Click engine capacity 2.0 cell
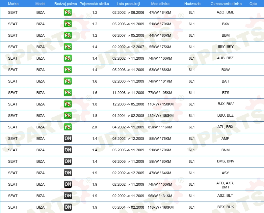The height and width of the screenshot is (213, 264). pyautogui.click(x=94, y=127)
